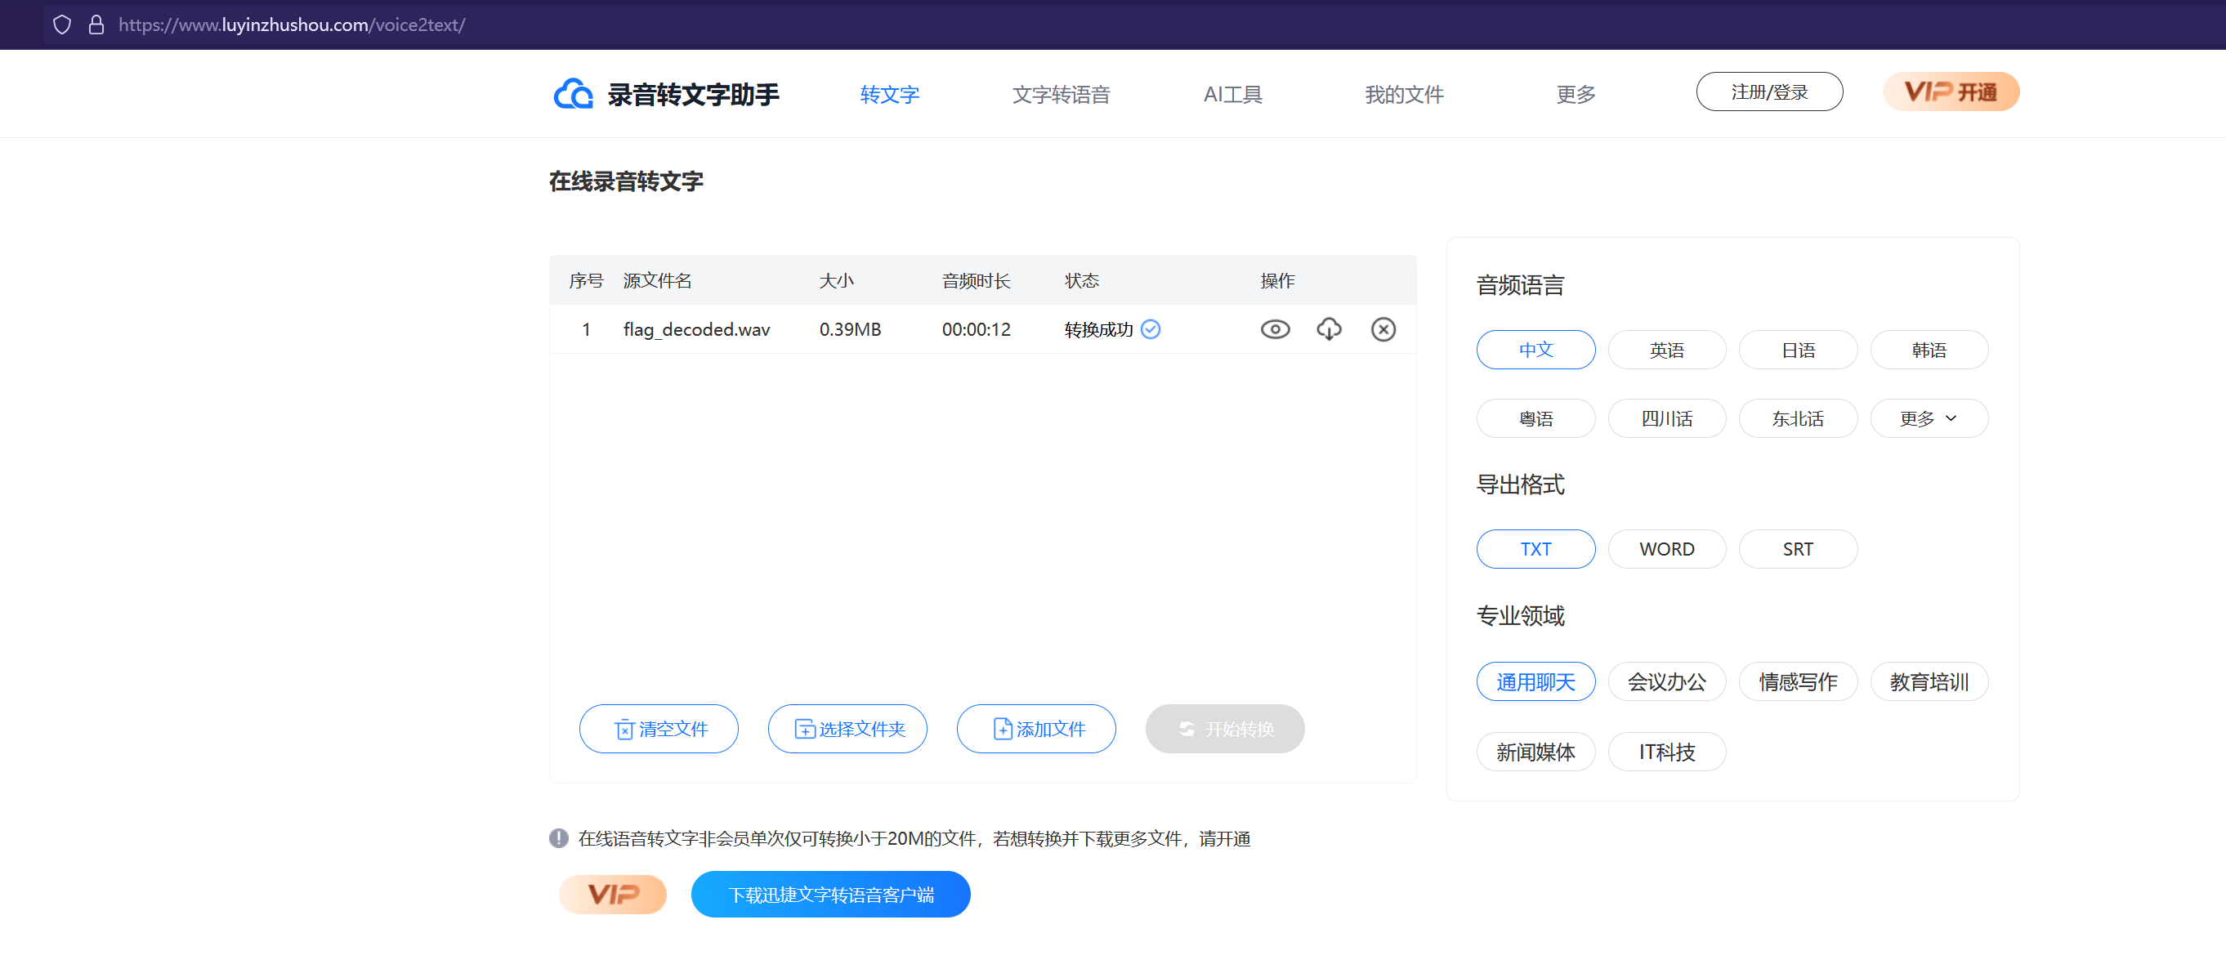Click the orange VIP badge below notice
The height and width of the screenshot is (960, 2226).
point(613,894)
